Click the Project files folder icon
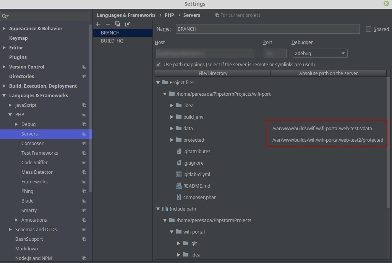Image resolution: width=392 pixels, height=263 pixels. 165,82
